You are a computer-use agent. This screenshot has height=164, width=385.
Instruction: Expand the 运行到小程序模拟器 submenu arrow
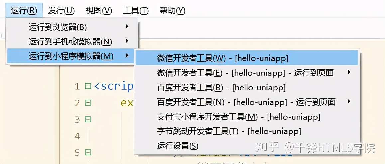click(x=127, y=56)
